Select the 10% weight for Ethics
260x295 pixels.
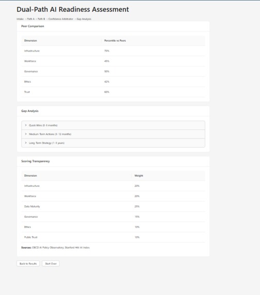(x=137, y=227)
